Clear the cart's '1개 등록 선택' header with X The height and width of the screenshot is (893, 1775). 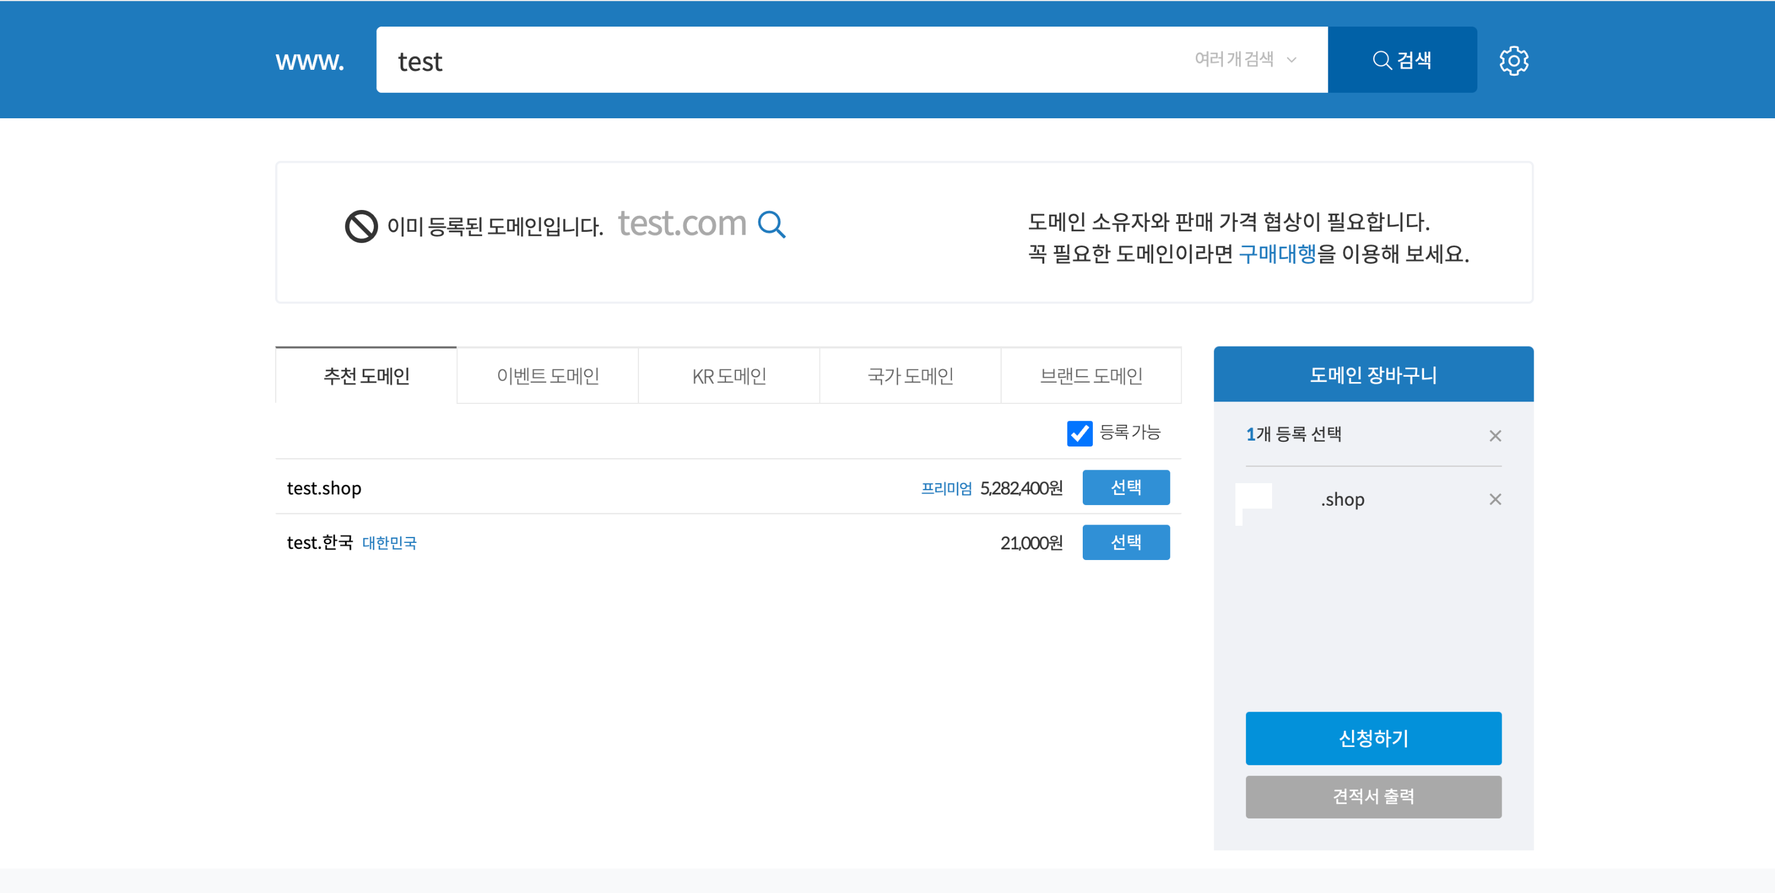1495,436
